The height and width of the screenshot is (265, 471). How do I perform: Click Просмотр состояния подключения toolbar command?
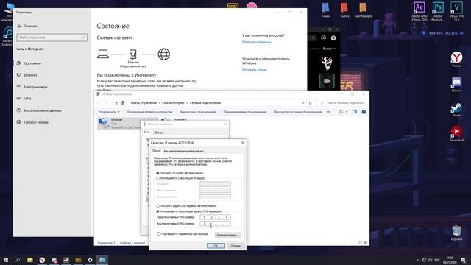[297, 112]
